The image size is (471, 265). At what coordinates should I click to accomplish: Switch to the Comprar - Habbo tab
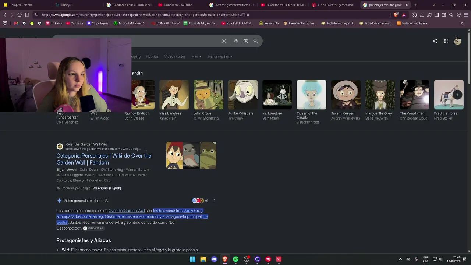[26, 5]
